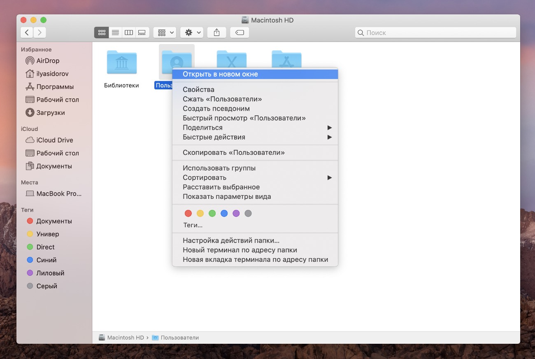
Task: Go forward with the right arrow button
Action: (x=40, y=33)
